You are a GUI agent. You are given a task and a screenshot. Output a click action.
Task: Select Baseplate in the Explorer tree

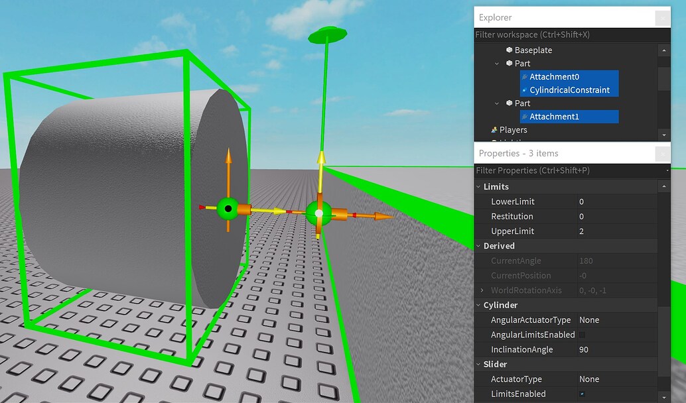[533, 50]
